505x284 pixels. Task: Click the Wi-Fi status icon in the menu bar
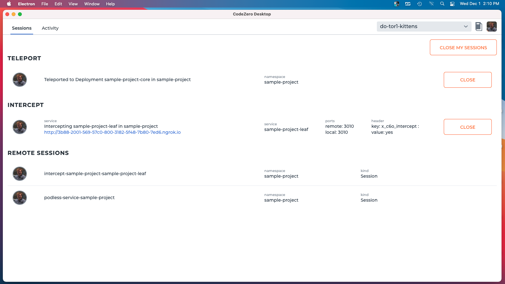[431, 4]
